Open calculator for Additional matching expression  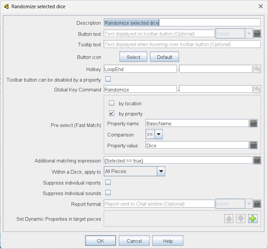(257, 160)
